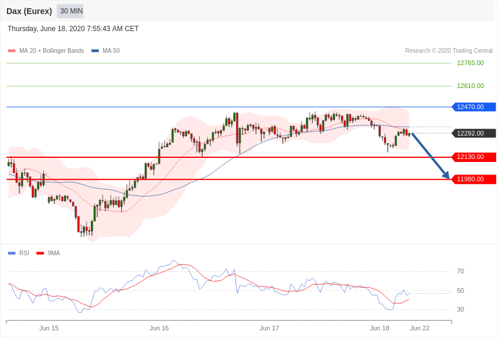Click the RSI legend label
This screenshot has width=498, height=338.
(24, 253)
